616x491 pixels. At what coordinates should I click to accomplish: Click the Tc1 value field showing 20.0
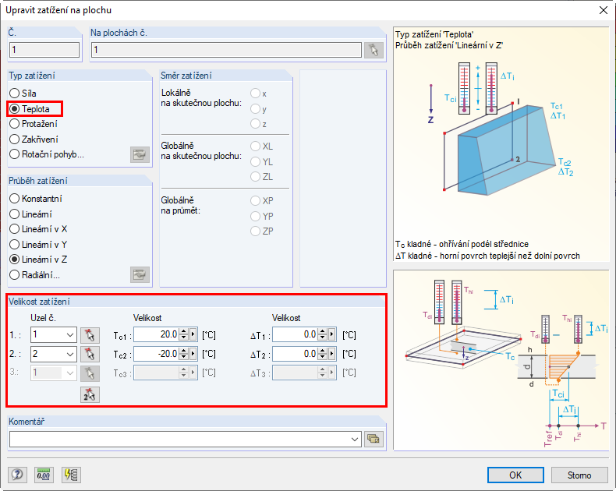157,334
